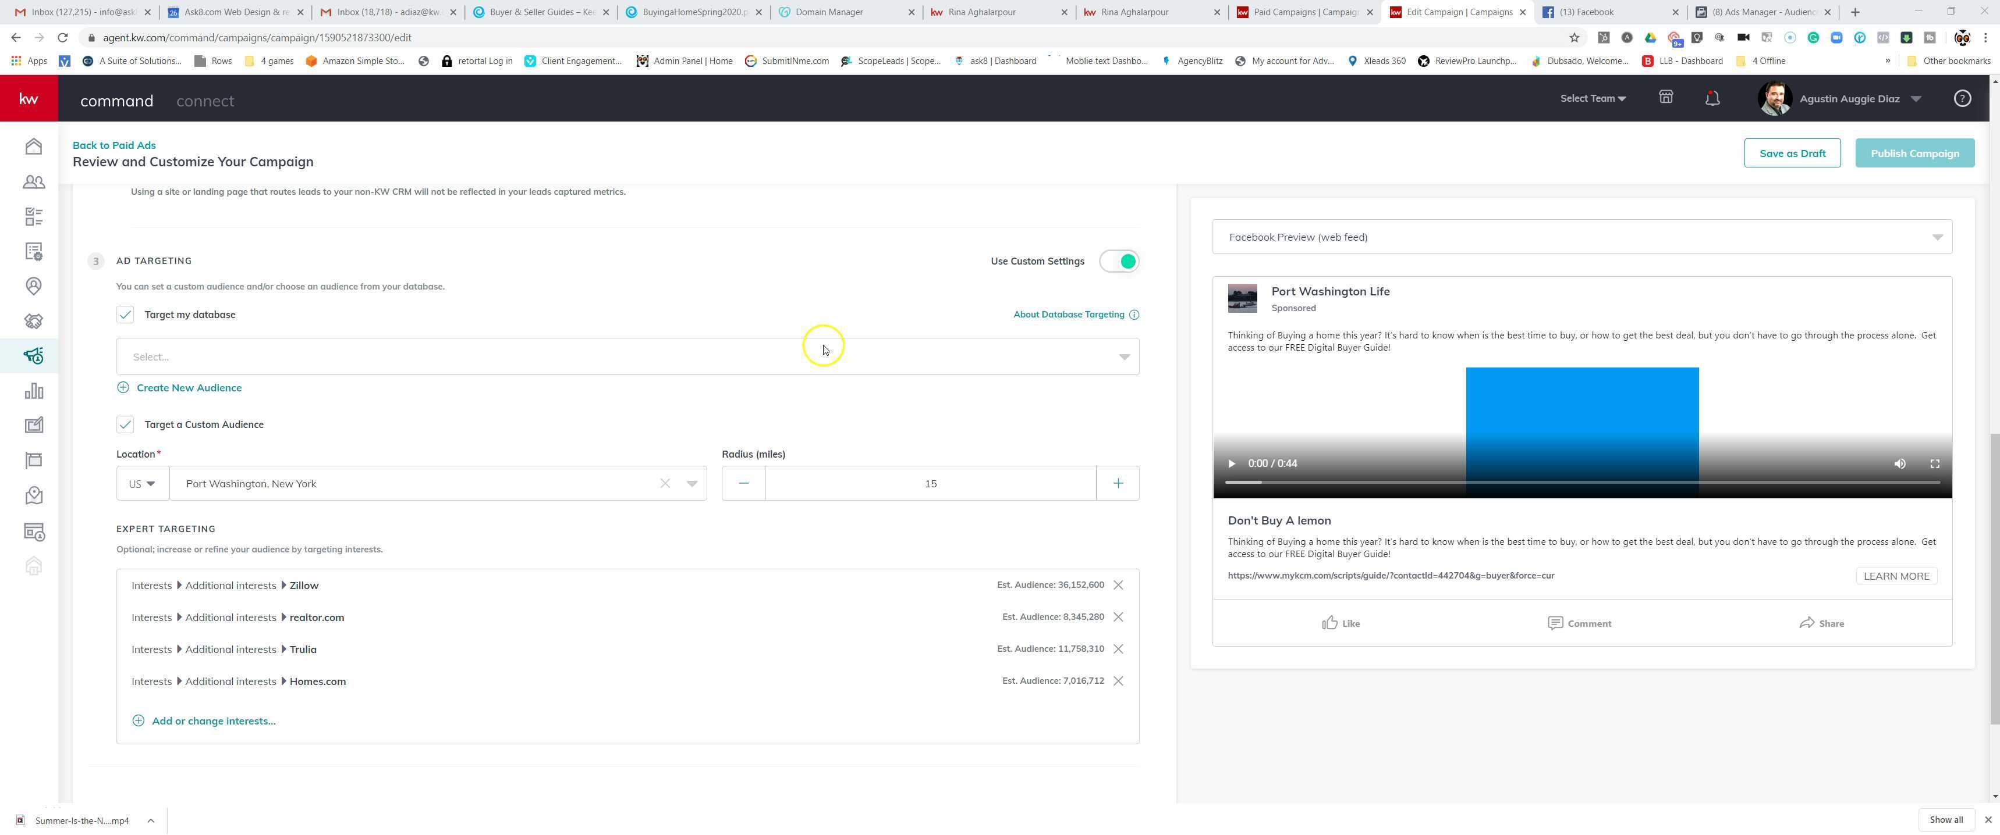Screen dimensions: 2000x835
Task: Open the Contacts icon in left sidebar
Action: coord(33,182)
